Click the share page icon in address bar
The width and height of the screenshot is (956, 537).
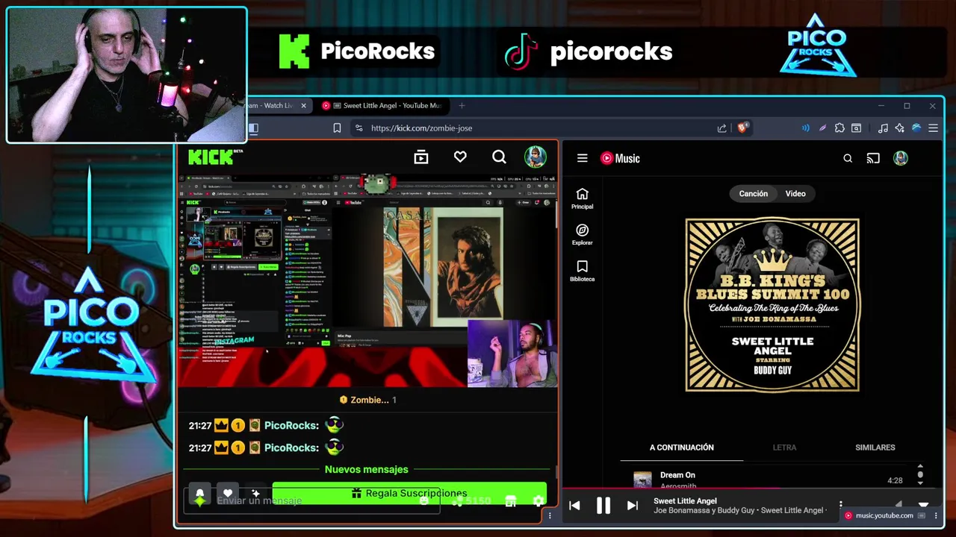tap(721, 128)
